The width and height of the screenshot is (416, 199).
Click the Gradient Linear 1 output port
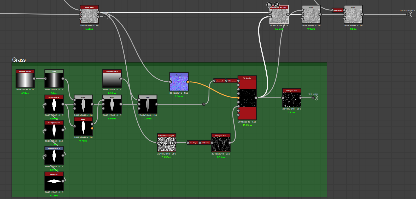[121, 79]
